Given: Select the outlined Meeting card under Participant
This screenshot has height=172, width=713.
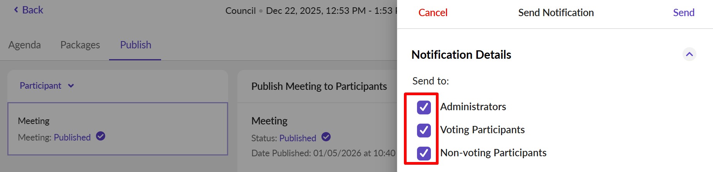Looking at the screenshot, I should coord(118,129).
